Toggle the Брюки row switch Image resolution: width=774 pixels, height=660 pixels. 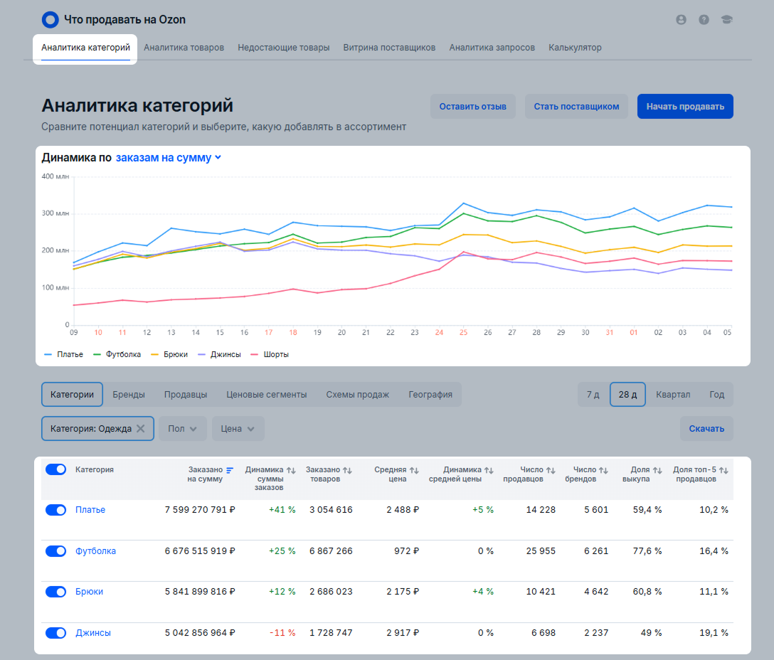pos(55,592)
